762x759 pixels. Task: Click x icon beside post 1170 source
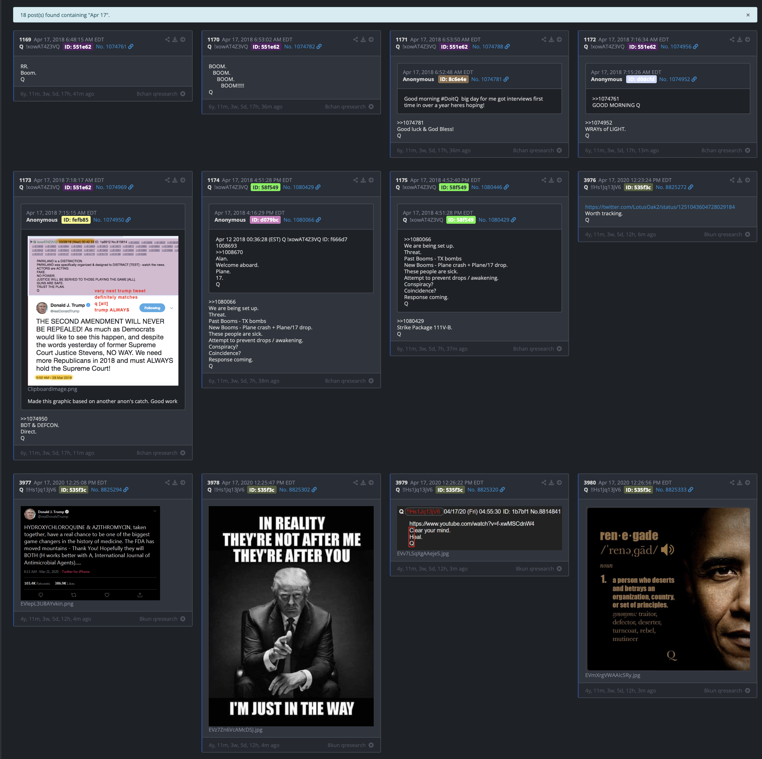click(x=371, y=106)
